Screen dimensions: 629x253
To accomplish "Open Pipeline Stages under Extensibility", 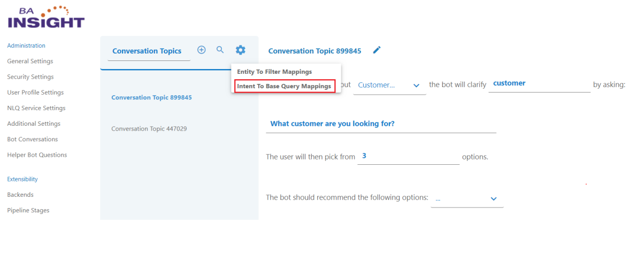I will tap(28, 211).
